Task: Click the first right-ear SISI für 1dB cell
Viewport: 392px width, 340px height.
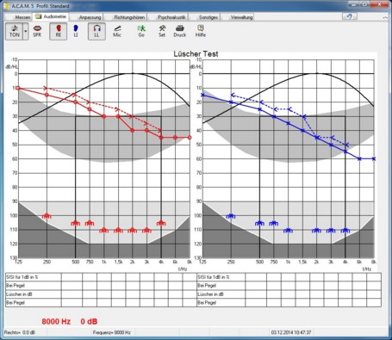Action: 72,277
